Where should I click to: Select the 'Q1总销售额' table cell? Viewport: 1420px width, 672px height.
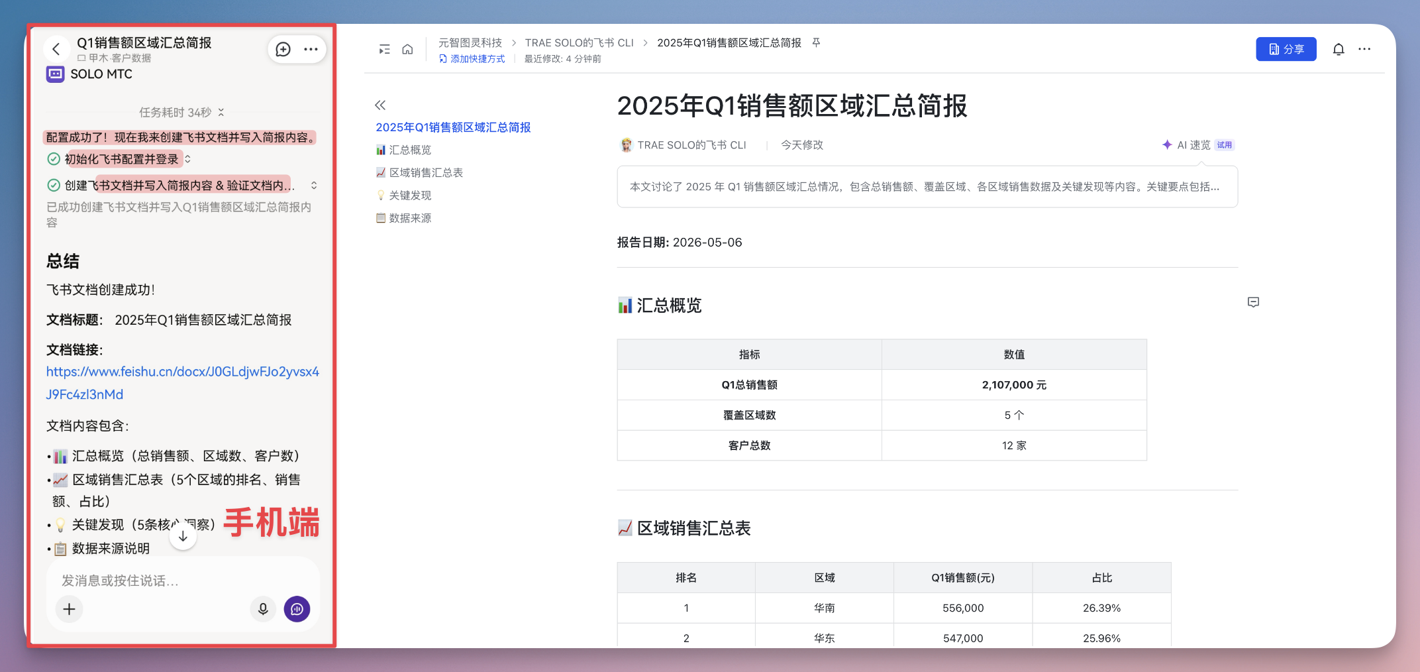750,385
